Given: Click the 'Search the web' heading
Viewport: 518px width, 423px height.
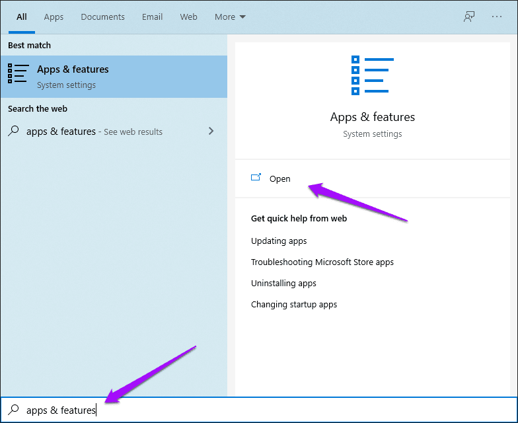Looking at the screenshot, I should (x=37, y=108).
